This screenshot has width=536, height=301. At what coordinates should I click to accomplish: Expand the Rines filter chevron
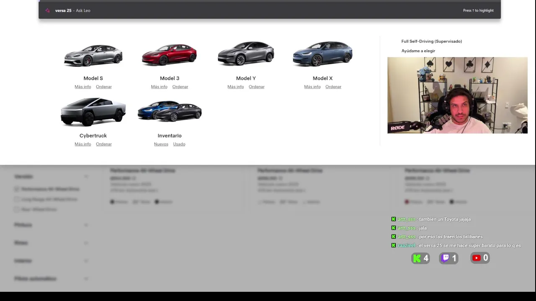tap(86, 243)
